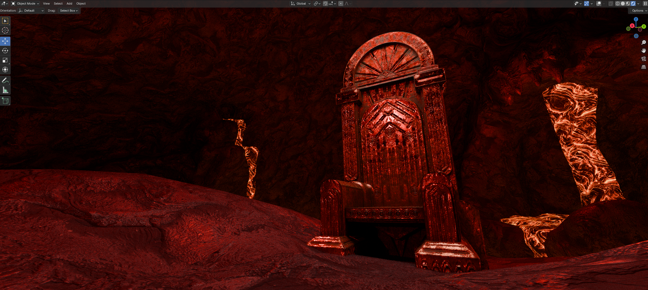Select the Move tool
This screenshot has height=290, width=648.
pyautogui.click(x=5, y=41)
